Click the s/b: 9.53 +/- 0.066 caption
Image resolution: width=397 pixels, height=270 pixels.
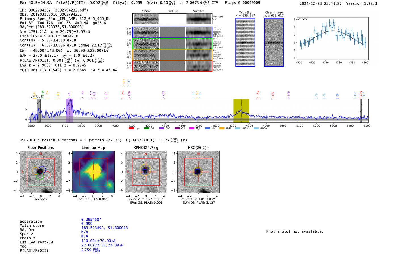tap(93, 199)
